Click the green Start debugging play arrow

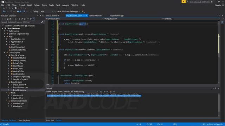pos(55,11)
